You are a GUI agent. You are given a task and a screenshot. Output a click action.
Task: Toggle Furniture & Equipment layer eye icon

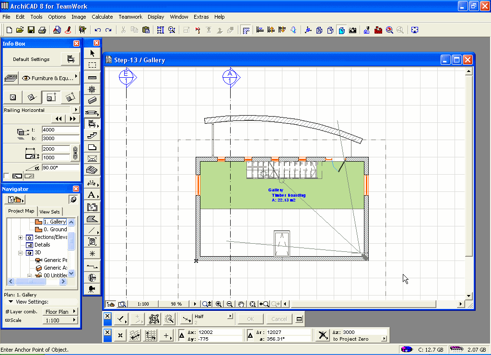click(x=26, y=78)
